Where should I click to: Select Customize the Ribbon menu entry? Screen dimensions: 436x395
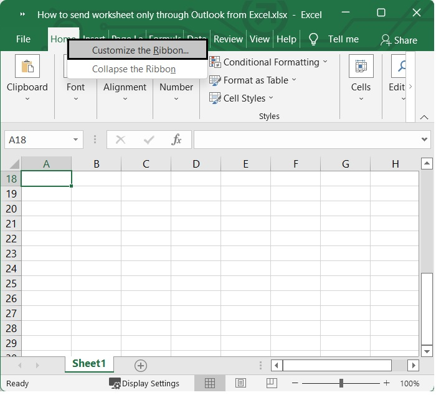click(137, 50)
